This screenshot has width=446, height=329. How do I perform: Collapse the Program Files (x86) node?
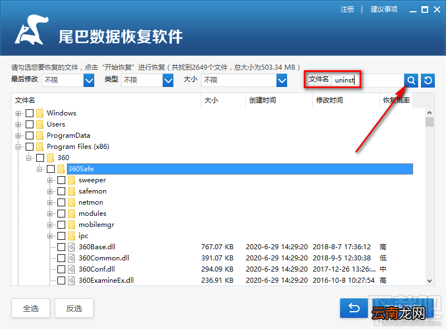coord(18,147)
